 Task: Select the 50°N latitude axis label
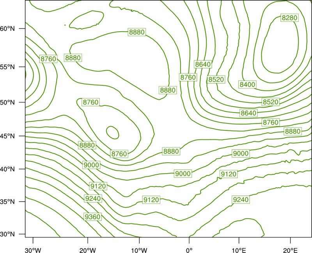(7, 102)
